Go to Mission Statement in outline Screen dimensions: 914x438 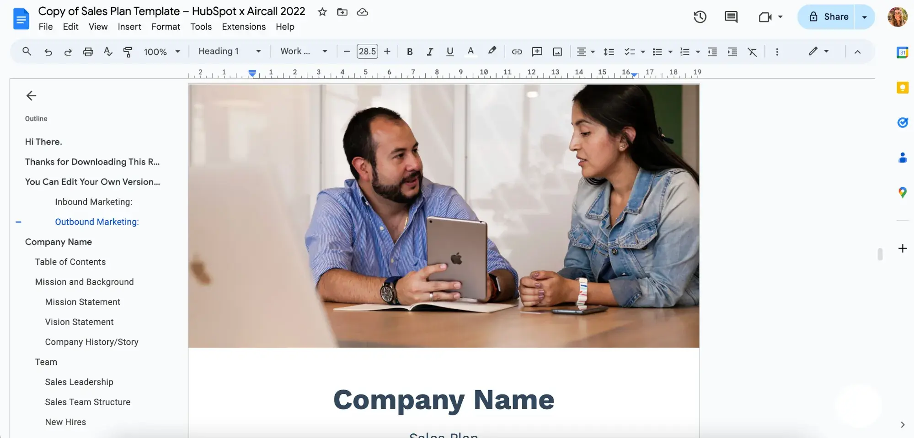[83, 302]
